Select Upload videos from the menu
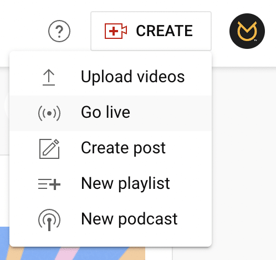276x260 pixels. click(x=110, y=78)
